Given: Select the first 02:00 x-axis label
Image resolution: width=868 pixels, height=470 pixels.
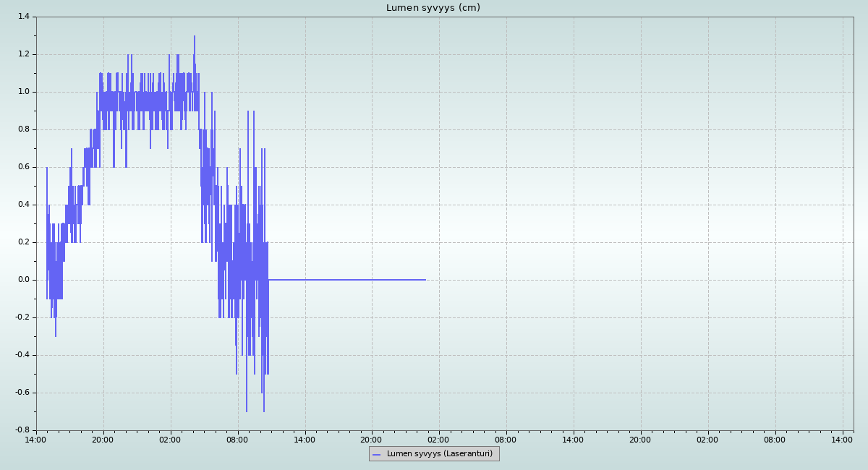Looking at the screenshot, I should (x=170, y=439).
